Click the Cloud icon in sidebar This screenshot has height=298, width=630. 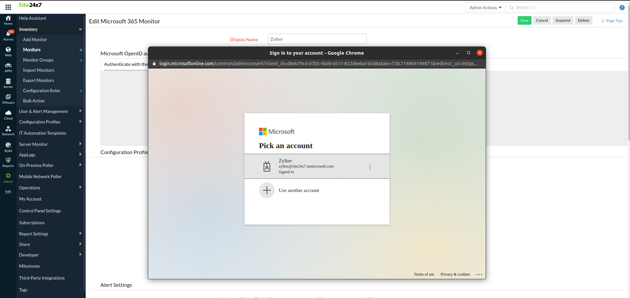[8, 115]
